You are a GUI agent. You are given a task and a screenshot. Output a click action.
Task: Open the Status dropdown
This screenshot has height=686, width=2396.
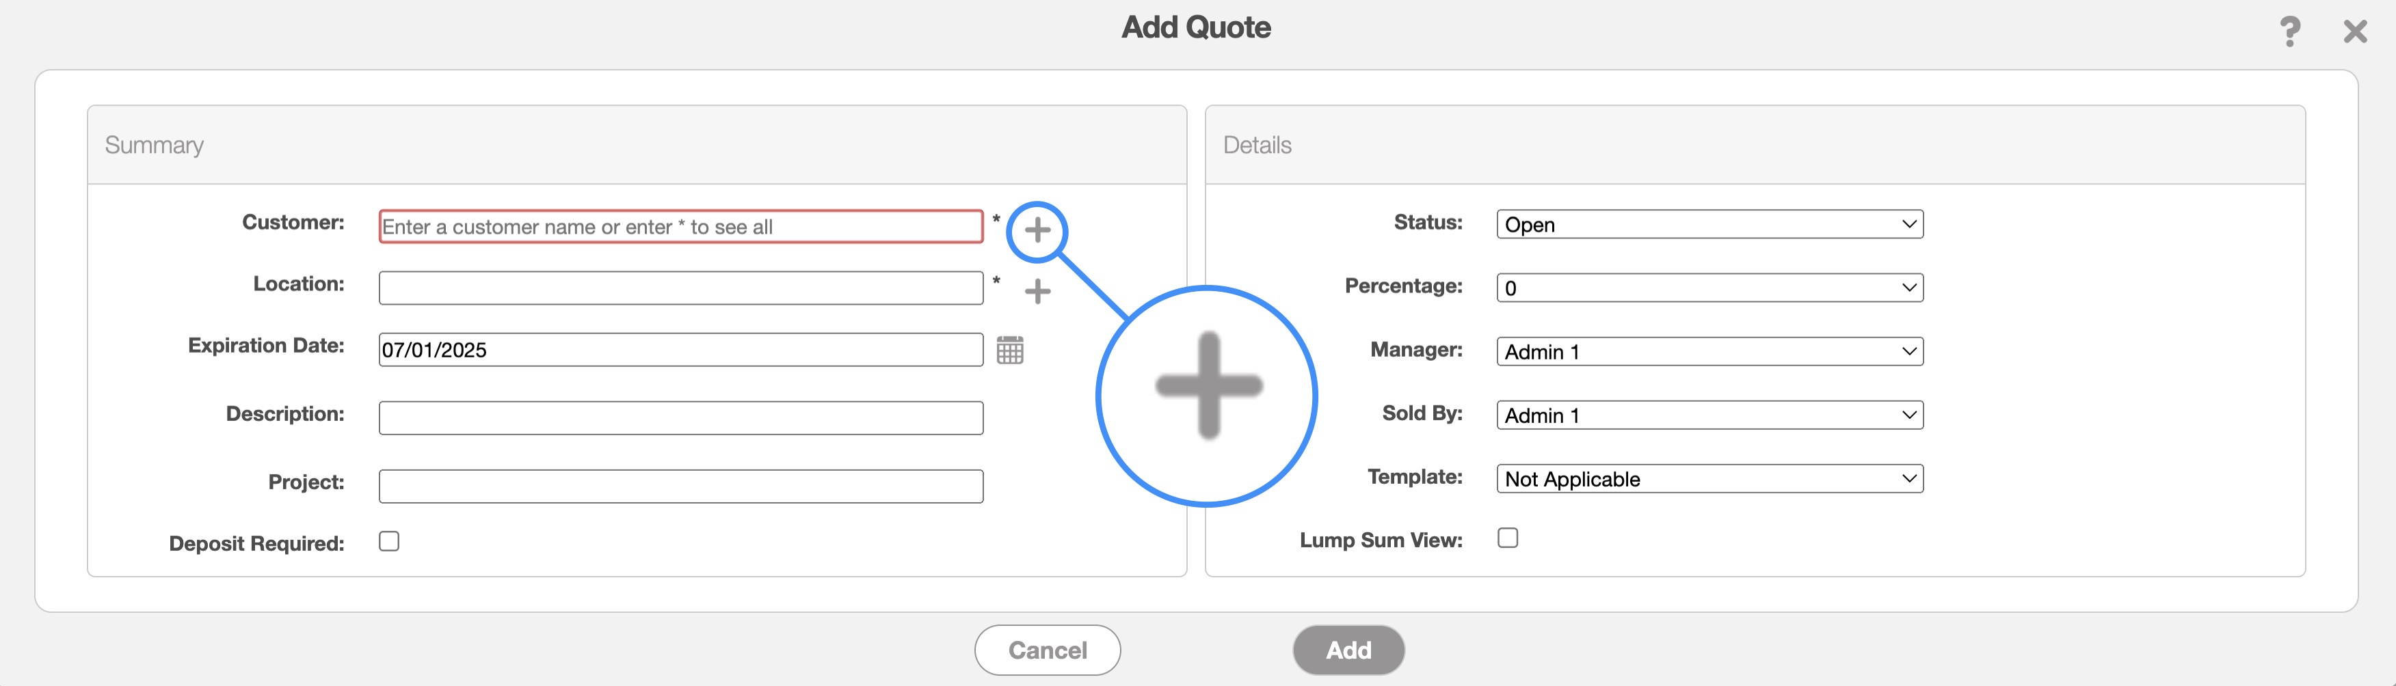tap(1709, 224)
